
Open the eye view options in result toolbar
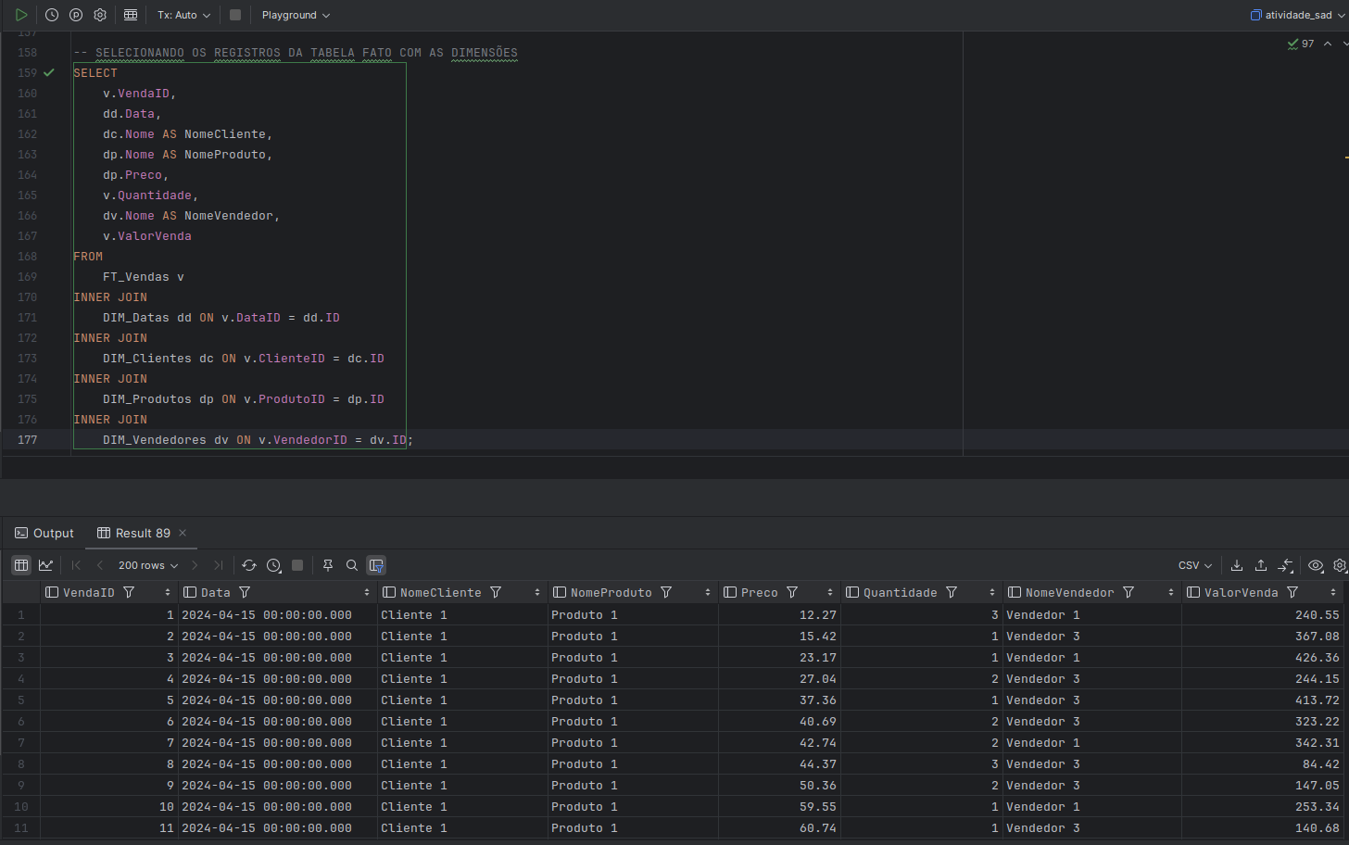point(1316,565)
